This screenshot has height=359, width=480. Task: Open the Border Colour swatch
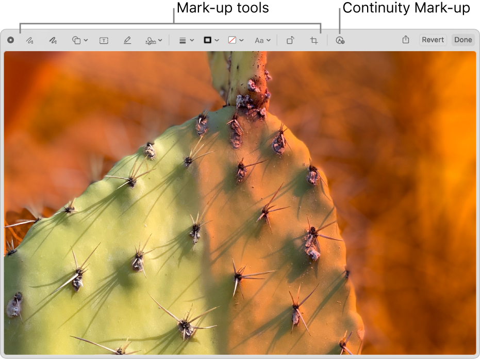tap(208, 40)
